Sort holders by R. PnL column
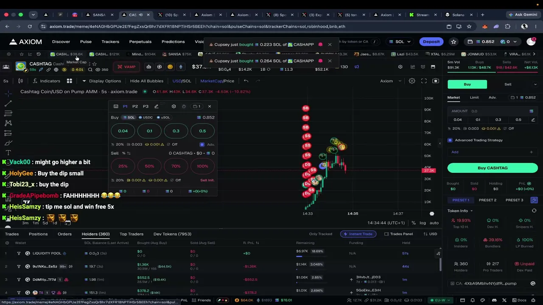This screenshot has height=305, width=543. pos(251,243)
